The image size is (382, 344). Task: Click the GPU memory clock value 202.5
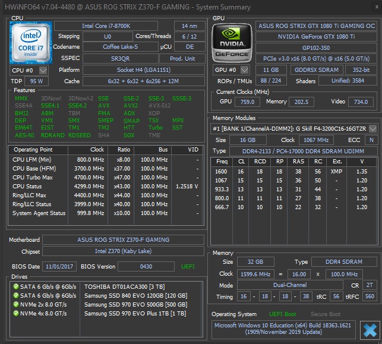pyautogui.click(x=302, y=102)
